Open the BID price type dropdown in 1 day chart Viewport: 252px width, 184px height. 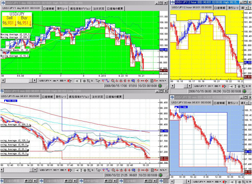pos(63,81)
